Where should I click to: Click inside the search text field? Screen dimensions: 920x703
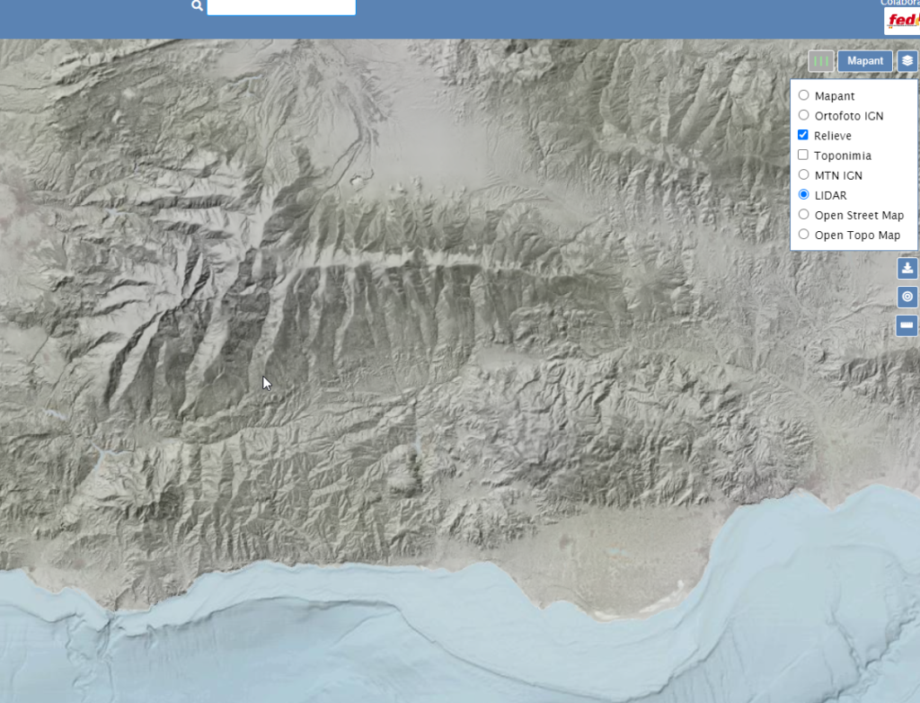point(280,7)
